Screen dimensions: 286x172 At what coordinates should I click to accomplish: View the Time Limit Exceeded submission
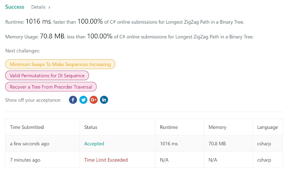tap(106, 160)
